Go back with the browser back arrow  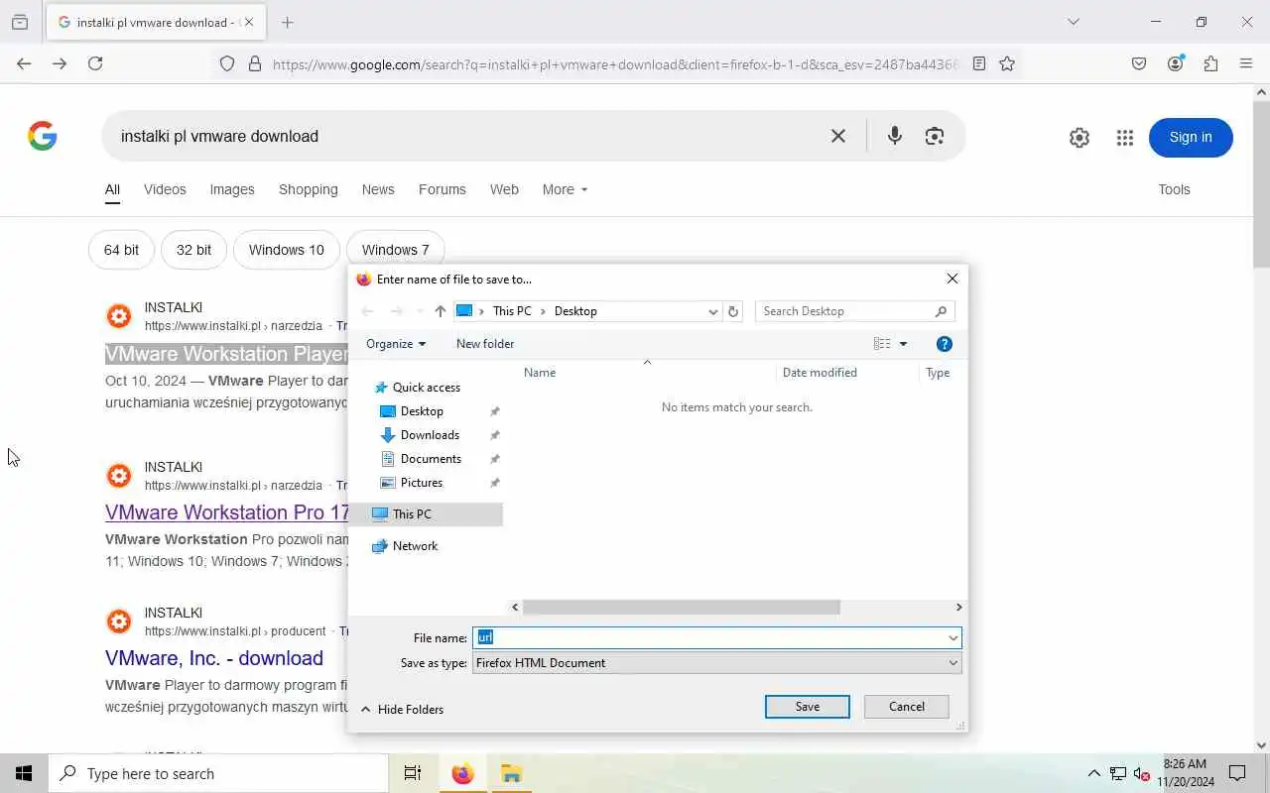[24, 63]
